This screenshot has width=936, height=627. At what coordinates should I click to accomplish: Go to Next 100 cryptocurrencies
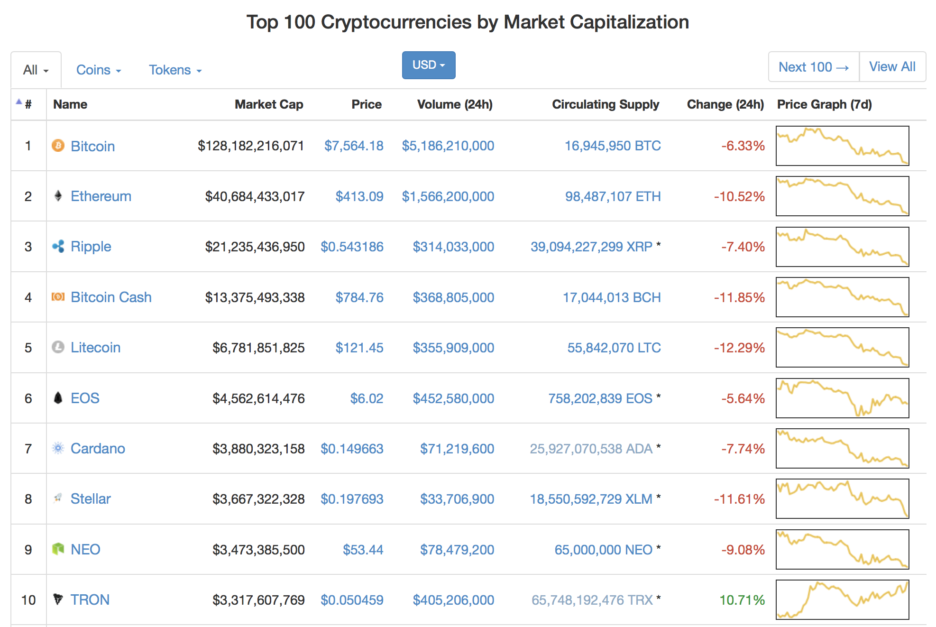pos(813,67)
